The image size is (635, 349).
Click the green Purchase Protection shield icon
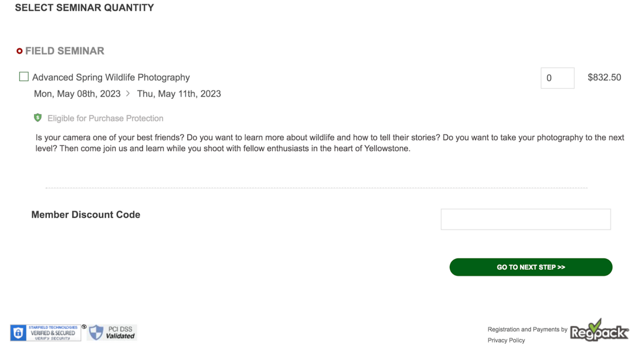pyautogui.click(x=38, y=117)
